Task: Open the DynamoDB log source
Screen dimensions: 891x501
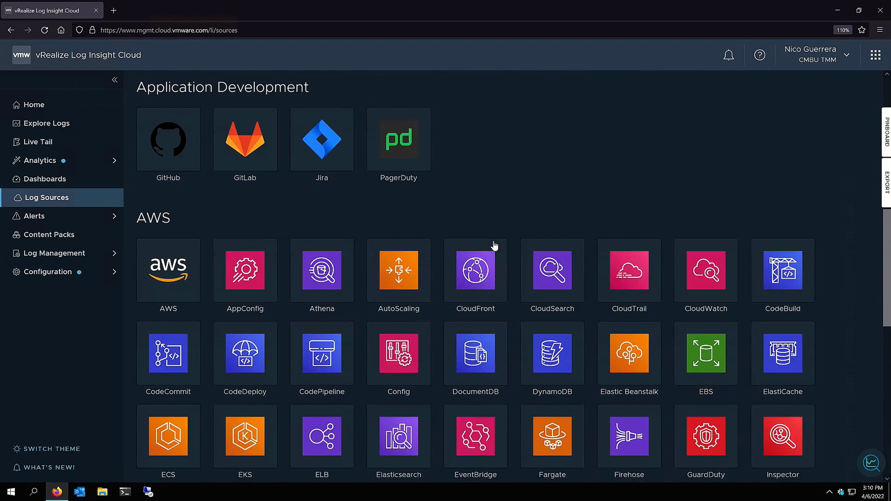Action: coord(552,353)
